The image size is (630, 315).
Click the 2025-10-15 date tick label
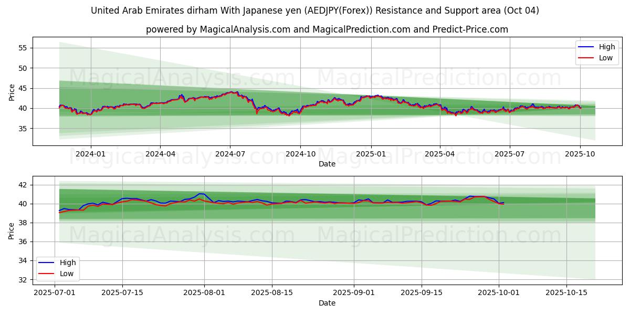point(566,293)
